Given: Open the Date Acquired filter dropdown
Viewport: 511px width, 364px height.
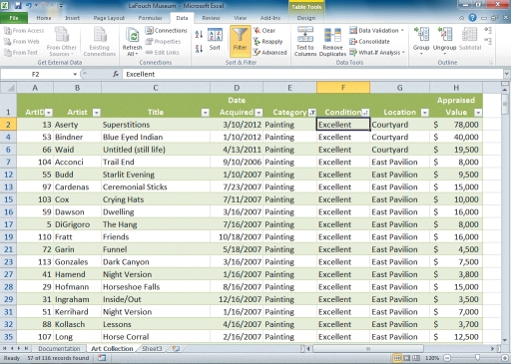Looking at the screenshot, I should [x=258, y=113].
